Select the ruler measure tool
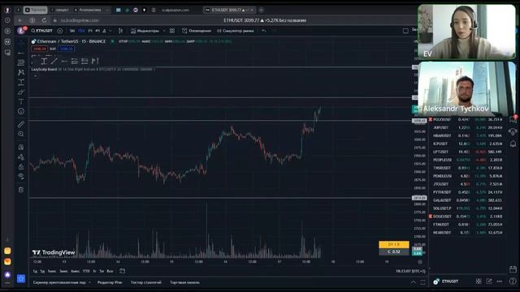This screenshot has width=520, height=292. point(21,124)
